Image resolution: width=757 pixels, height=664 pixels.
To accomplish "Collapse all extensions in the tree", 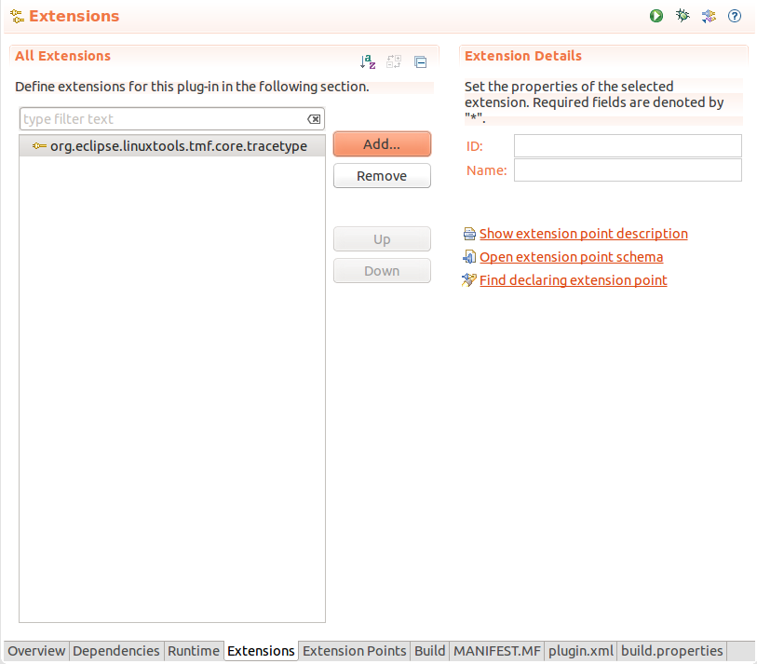I will [x=420, y=62].
